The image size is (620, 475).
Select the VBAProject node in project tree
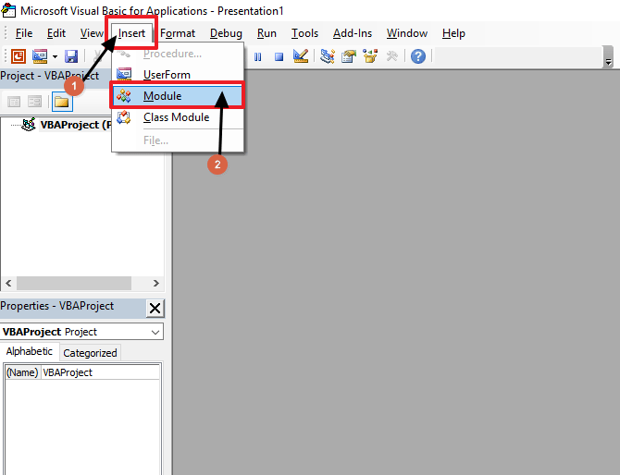74,125
